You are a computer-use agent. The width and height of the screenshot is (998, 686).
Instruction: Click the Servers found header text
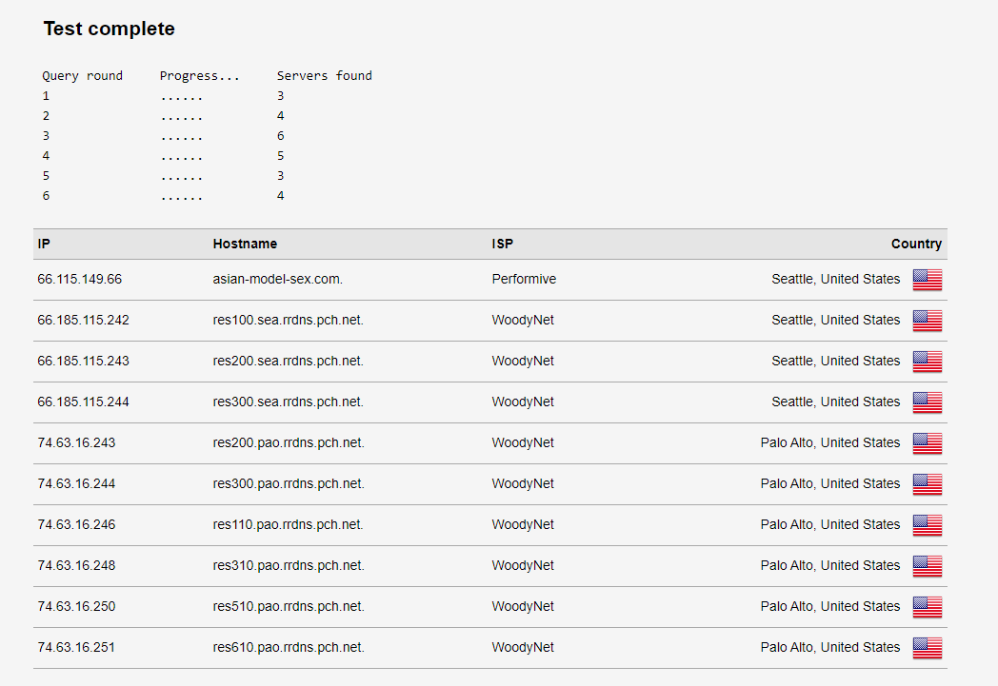coord(324,76)
